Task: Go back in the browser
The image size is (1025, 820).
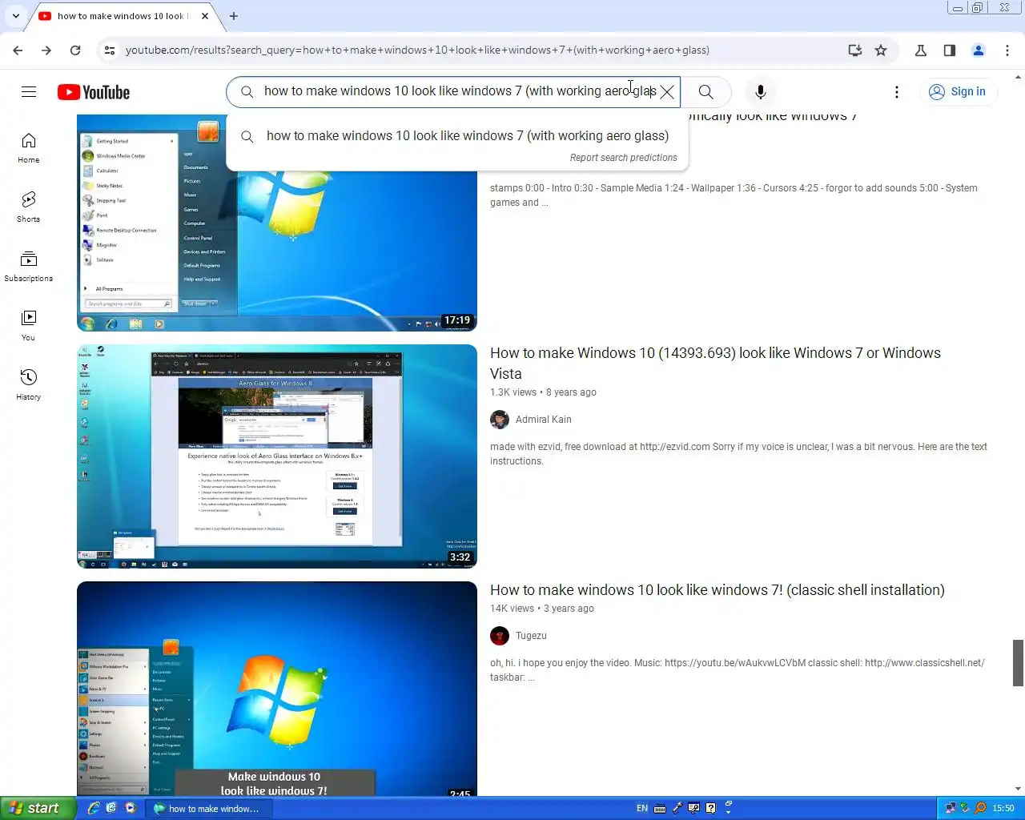Action: click(x=18, y=50)
